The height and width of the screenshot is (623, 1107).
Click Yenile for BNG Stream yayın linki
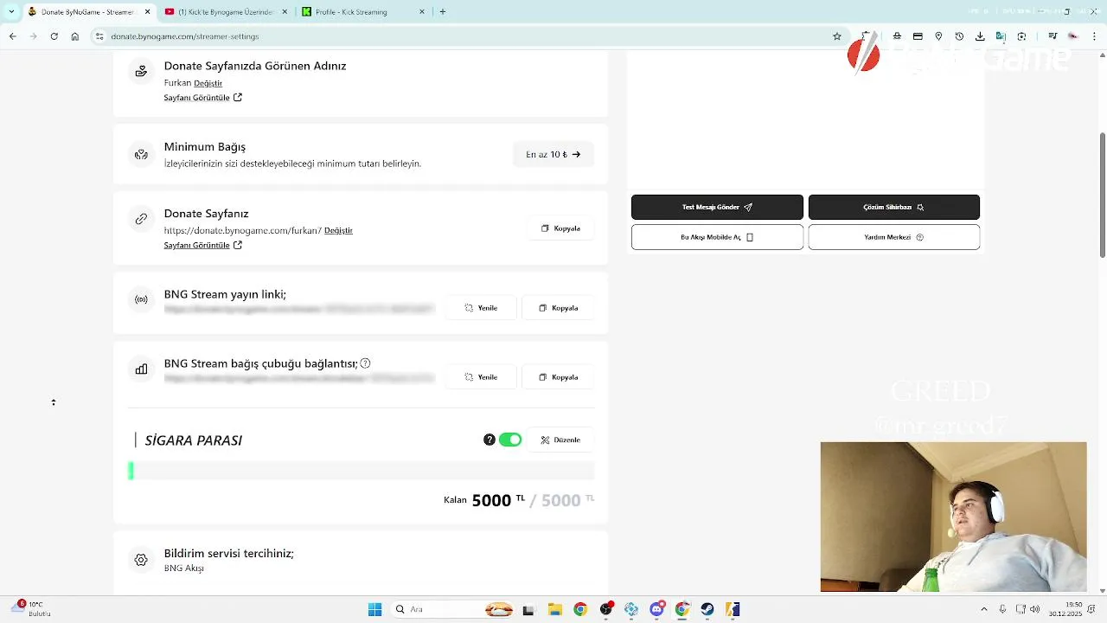point(481,307)
